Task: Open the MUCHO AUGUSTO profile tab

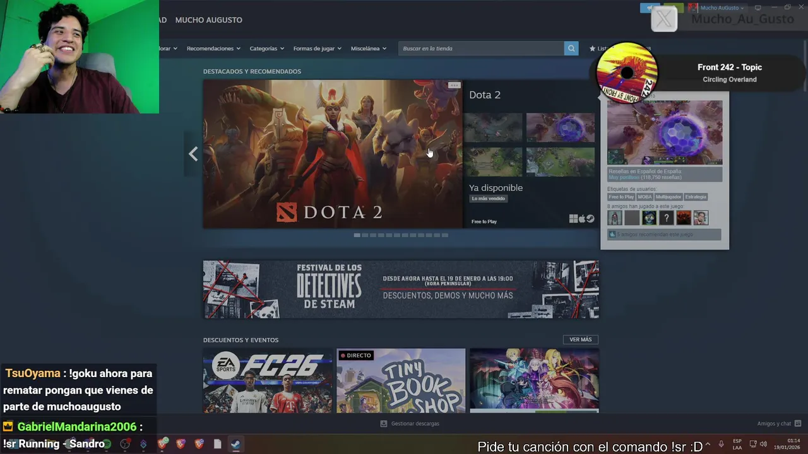Action: 208,20
